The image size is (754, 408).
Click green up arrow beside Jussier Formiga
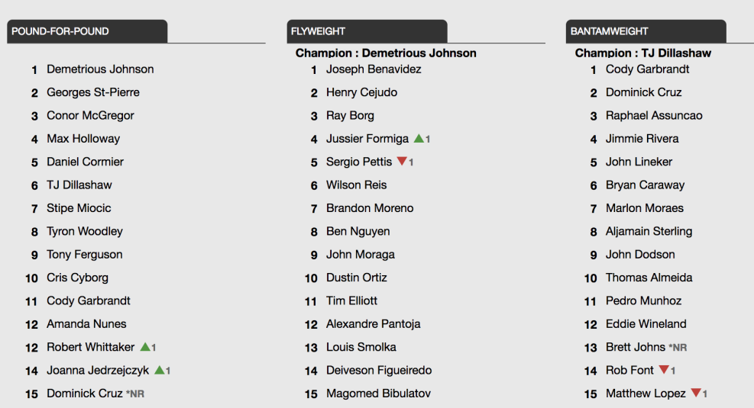tap(419, 139)
